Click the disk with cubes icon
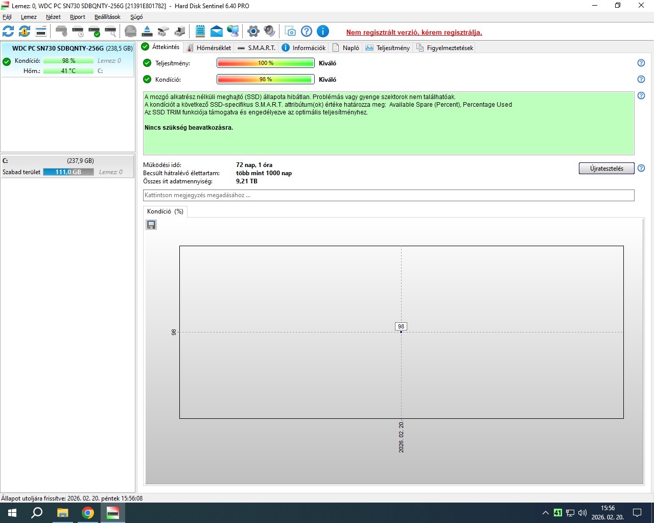 (x=163, y=32)
